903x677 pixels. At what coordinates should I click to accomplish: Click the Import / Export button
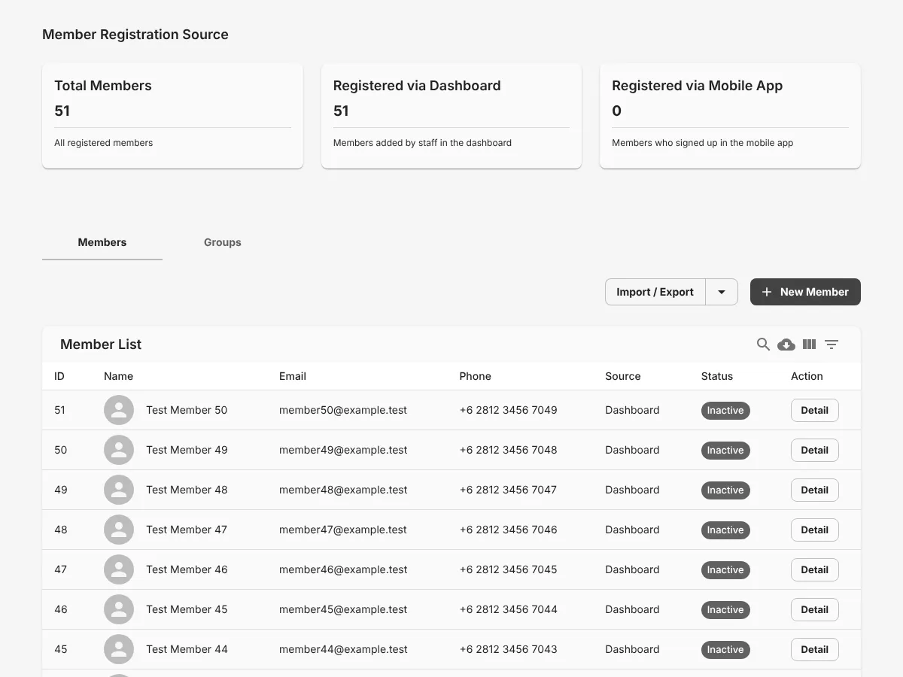click(x=655, y=292)
